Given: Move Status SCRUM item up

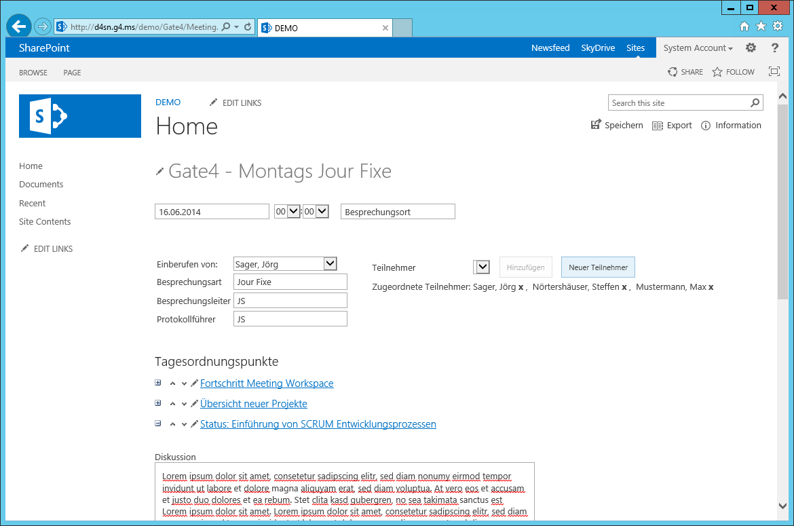Looking at the screenshot, I should coord(172,424).
